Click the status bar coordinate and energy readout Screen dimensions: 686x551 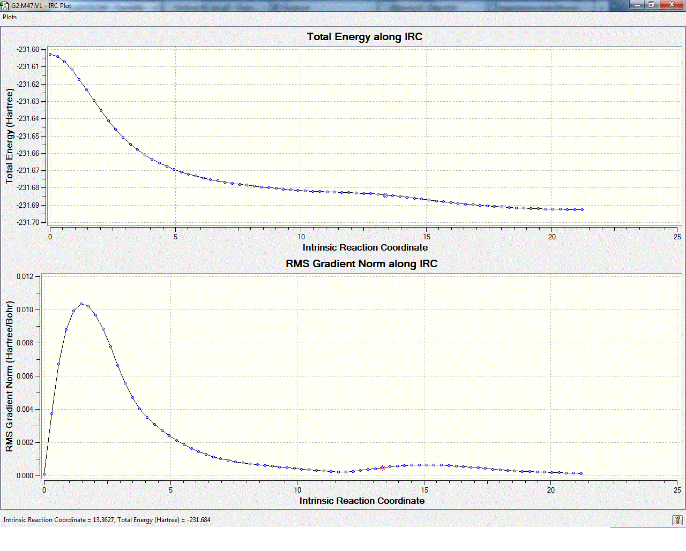(x=107, y=520)
